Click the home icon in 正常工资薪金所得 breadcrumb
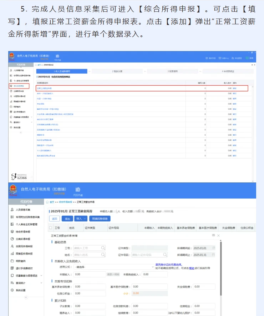Image resolution: width=264 pixels, height=316 pixels. click(47, 202)
